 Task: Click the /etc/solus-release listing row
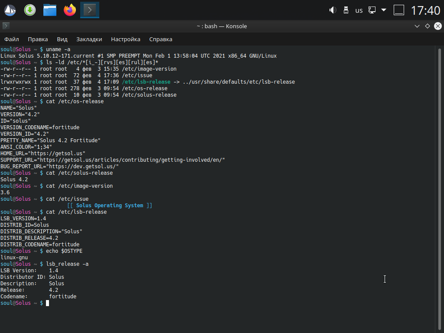(x=88, y=95)
